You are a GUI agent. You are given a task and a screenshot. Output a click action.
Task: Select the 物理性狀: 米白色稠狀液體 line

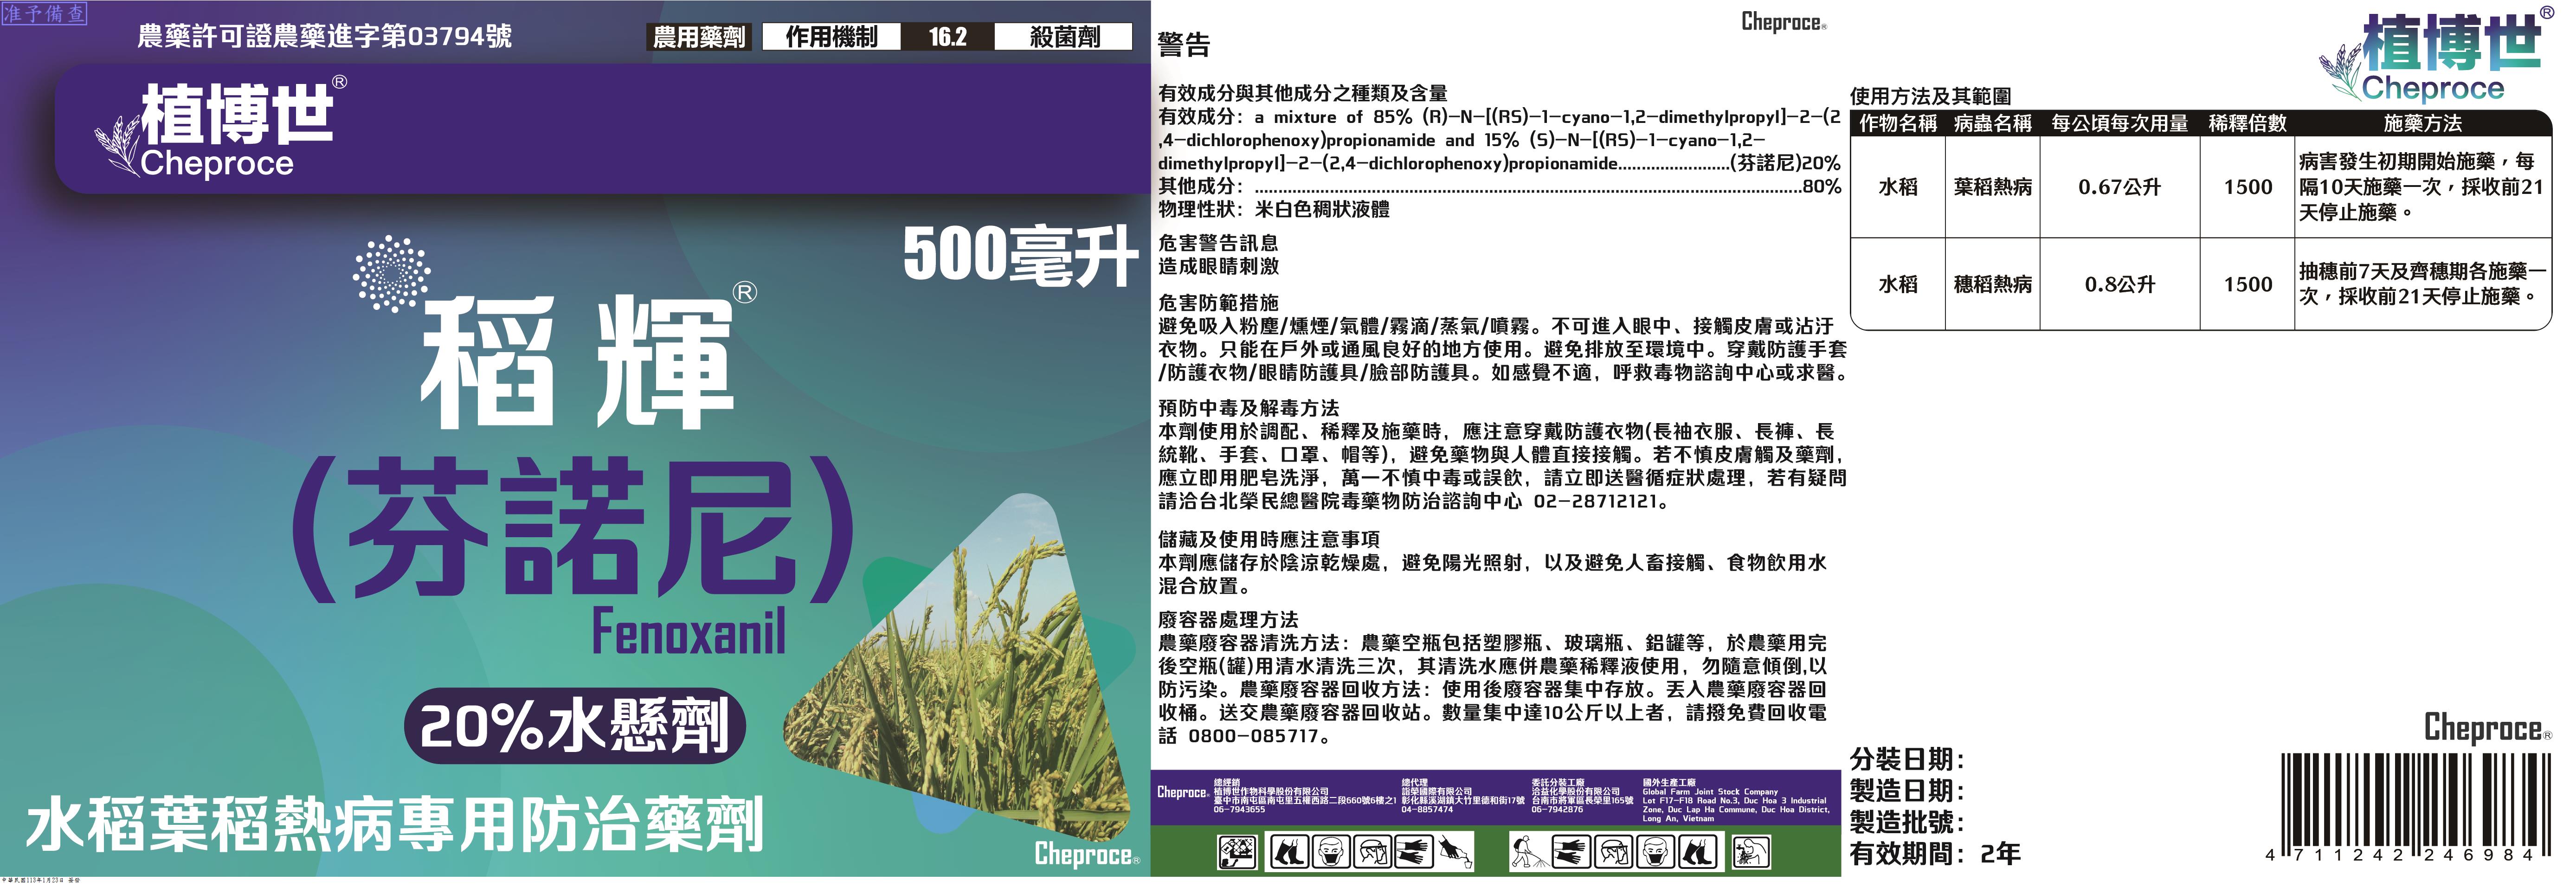(1274, 209)
